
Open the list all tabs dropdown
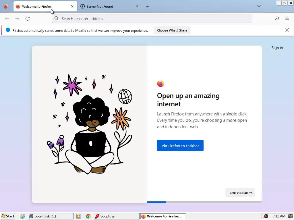259,6
